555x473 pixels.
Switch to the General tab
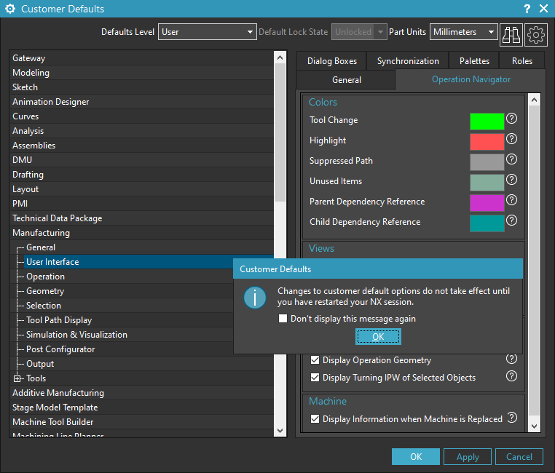[347, 80]
